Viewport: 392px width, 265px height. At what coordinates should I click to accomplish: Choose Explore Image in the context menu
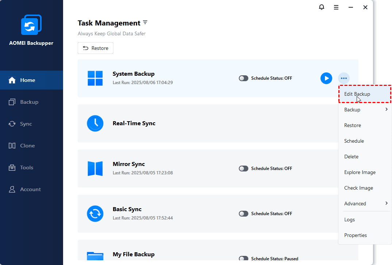click(360, 172)
